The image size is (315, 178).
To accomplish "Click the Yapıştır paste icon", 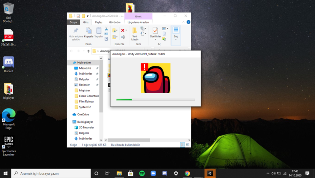I will 99,31.
